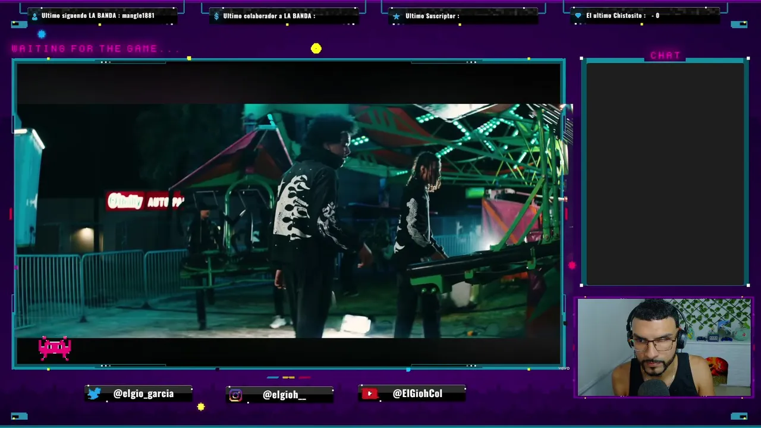761x428 pixels.
Task: Click 'Ultimo colaborador a LA BANDA' label
Action: pyautogui.click(x=269, y=15)
